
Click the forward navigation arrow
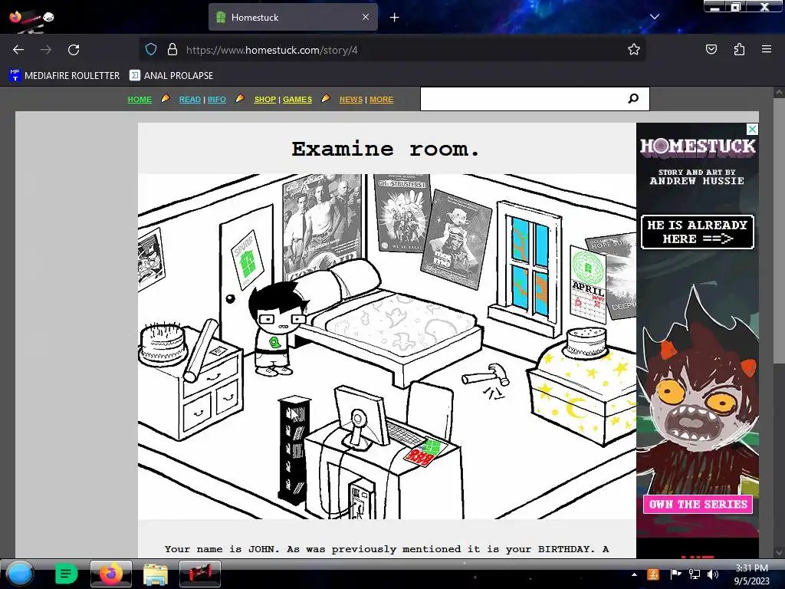[45, 50]
